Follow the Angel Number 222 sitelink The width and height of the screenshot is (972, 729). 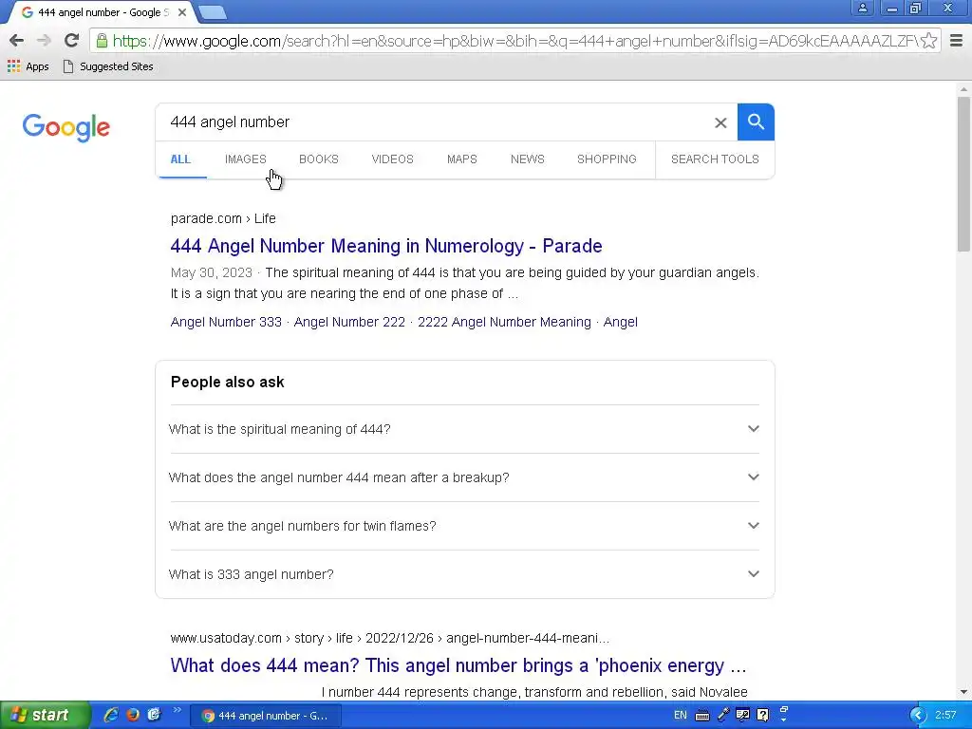[349, 323]
